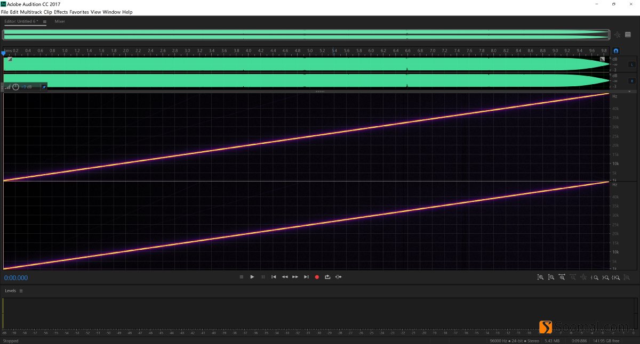Click the Zoom to In Point icon
This screenshot has width=640, height=344.
tap(594, 277)
